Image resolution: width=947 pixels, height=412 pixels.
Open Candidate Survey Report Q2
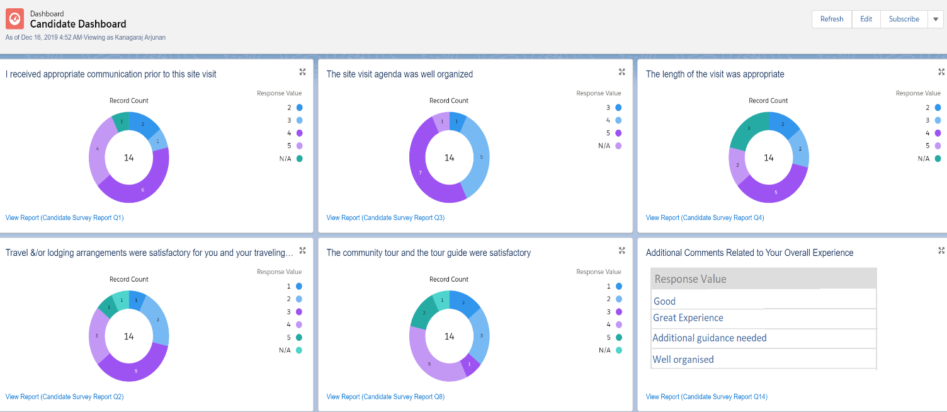click(x=64, y=396)
